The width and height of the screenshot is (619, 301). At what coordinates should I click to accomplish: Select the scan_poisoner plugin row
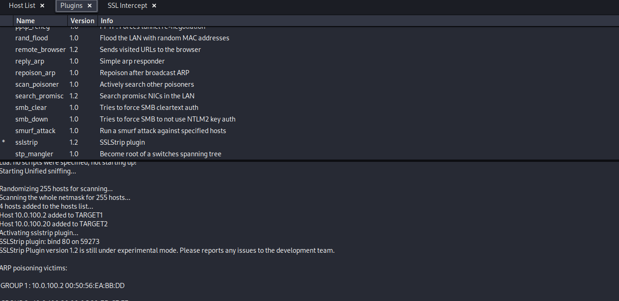pos(37,84)
